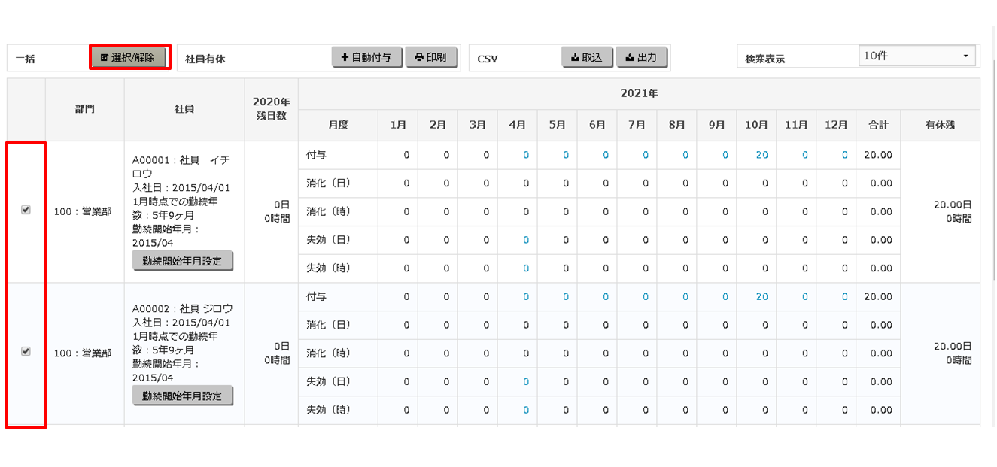Click December 付与 link for 社員 イチロウ

point(844,155)
